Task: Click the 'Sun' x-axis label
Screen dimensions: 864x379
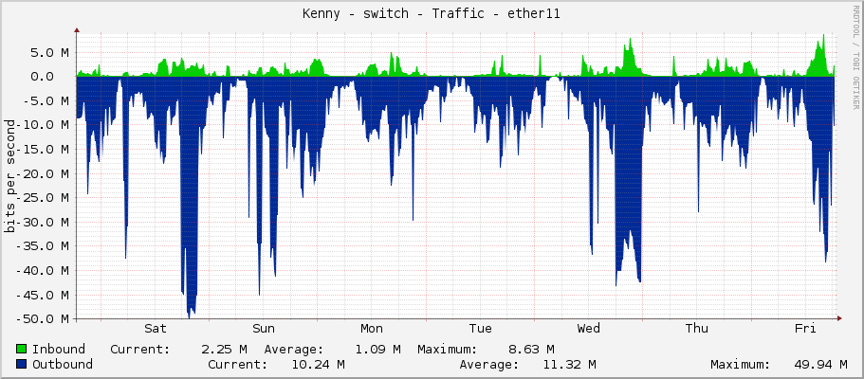Action: 264,329
